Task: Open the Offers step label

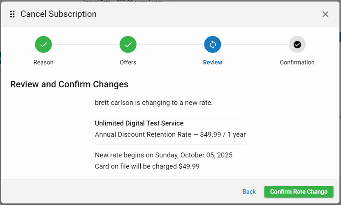Action: click(x=128, y=62)
